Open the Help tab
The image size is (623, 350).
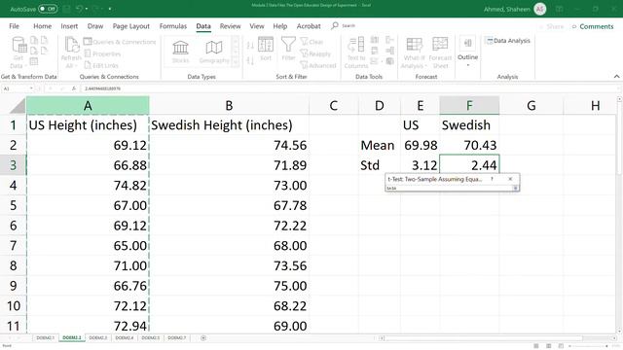click(x=279, y=26)
